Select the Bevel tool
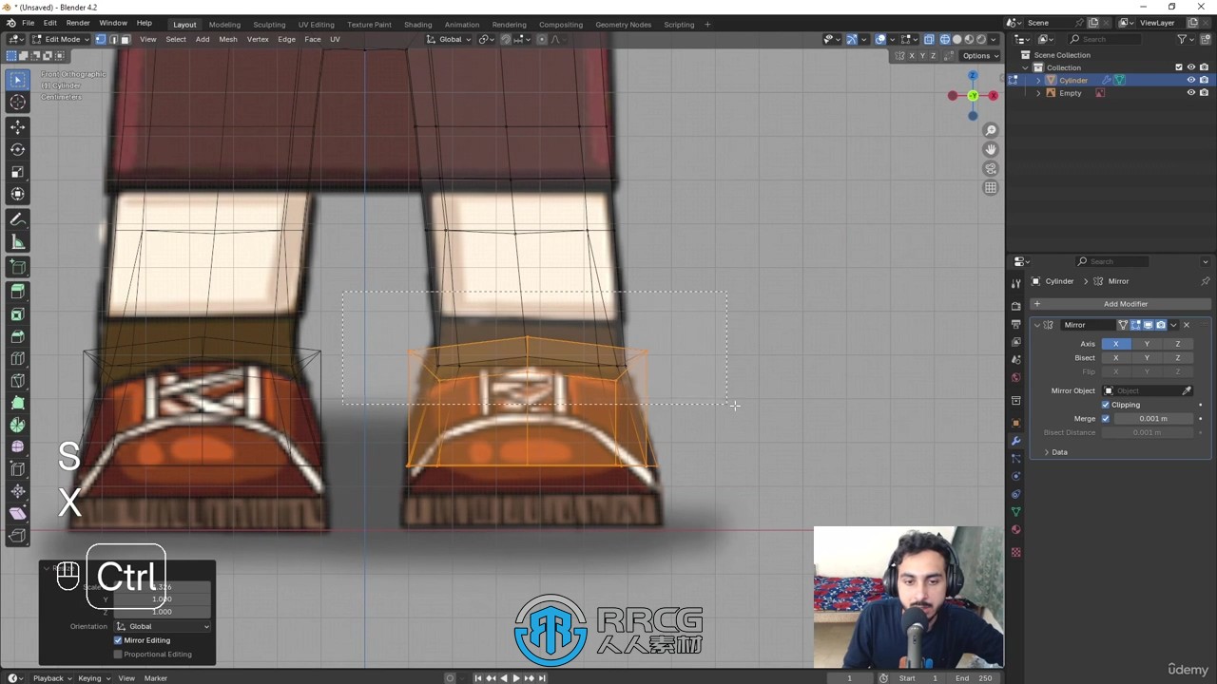The image size is (1217, 684). tap(17, 336)
